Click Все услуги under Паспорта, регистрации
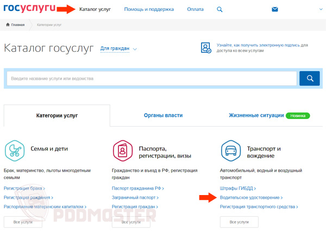This screenshot has height=232, width=326. (131, 222)
